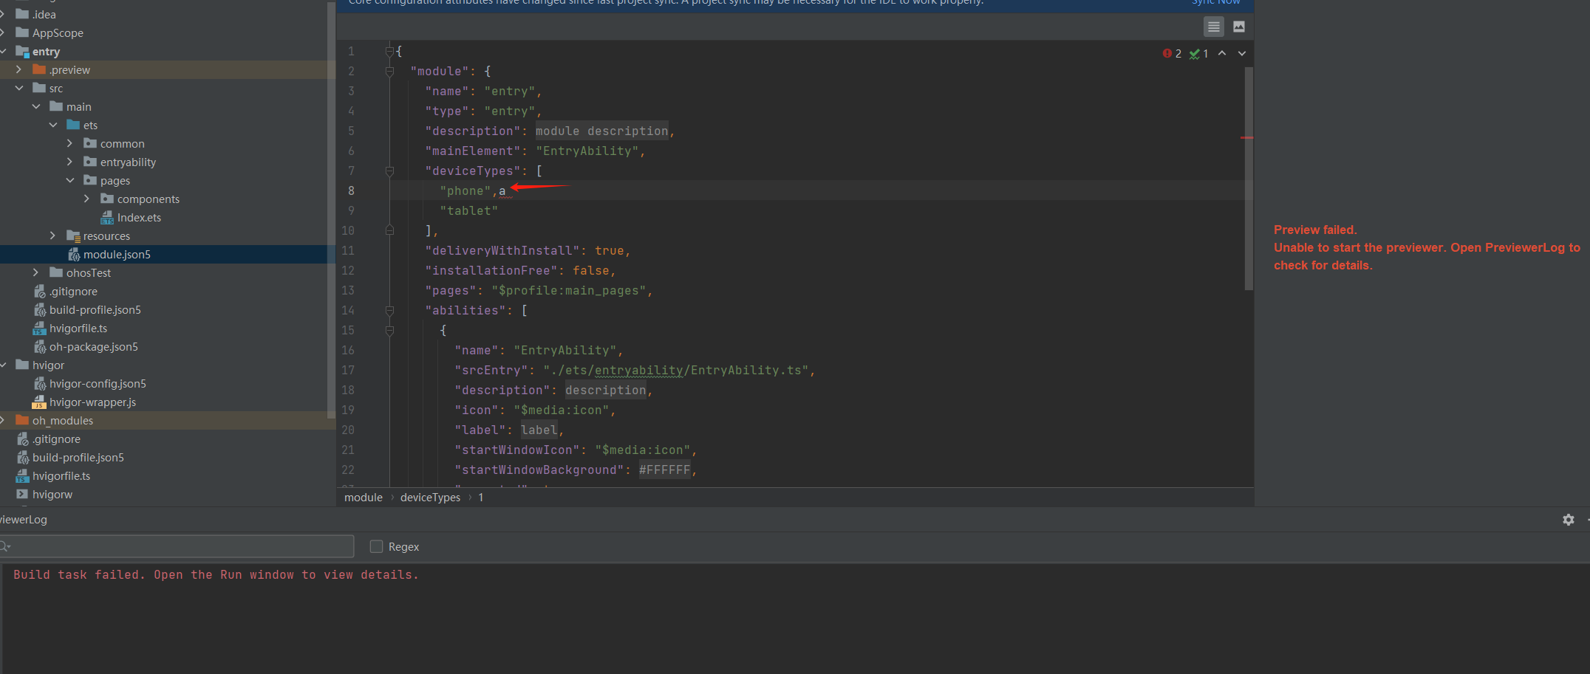Select AppScope folder in tree
1590x674 pixels.
click(x=58, y=33)
